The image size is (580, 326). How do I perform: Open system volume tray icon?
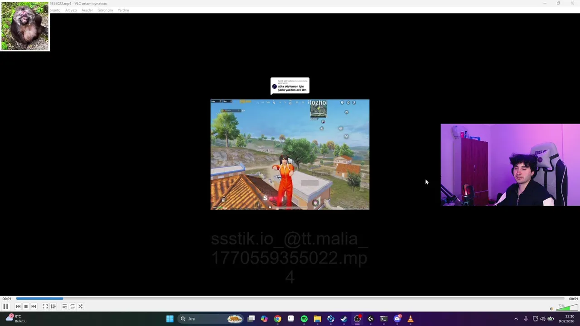pyautogui.click(x=543, y=319)
